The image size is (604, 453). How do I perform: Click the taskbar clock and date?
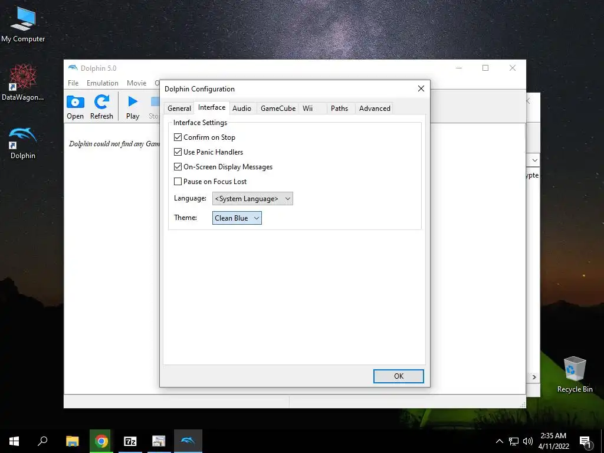553,441
